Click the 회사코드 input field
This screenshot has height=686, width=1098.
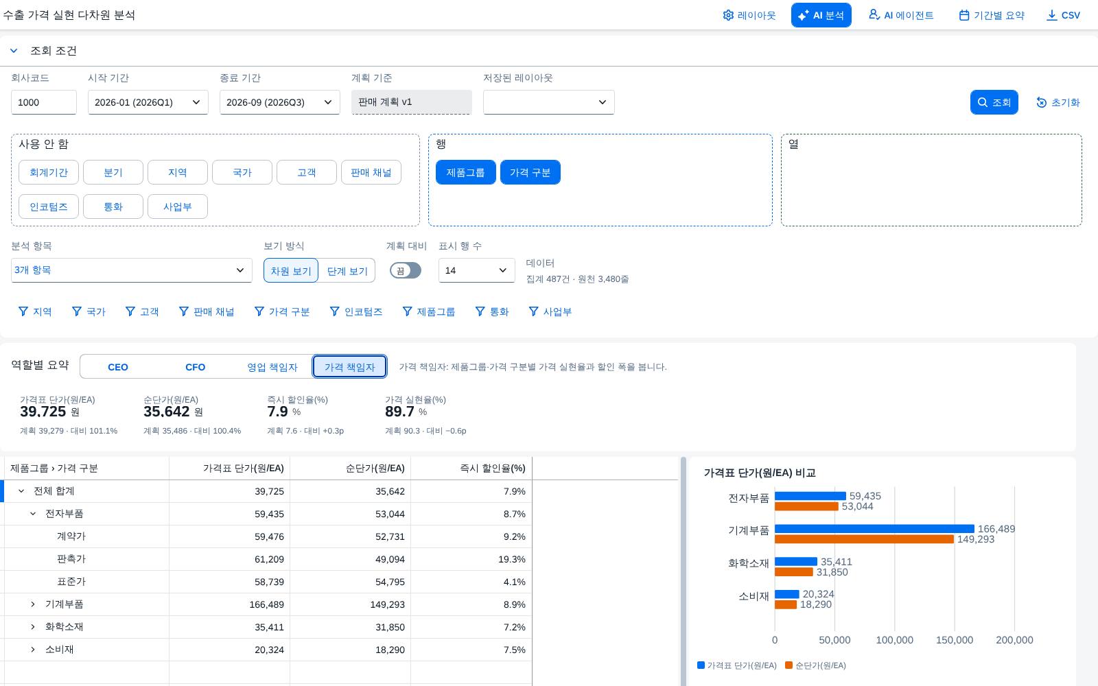point(44,102)
